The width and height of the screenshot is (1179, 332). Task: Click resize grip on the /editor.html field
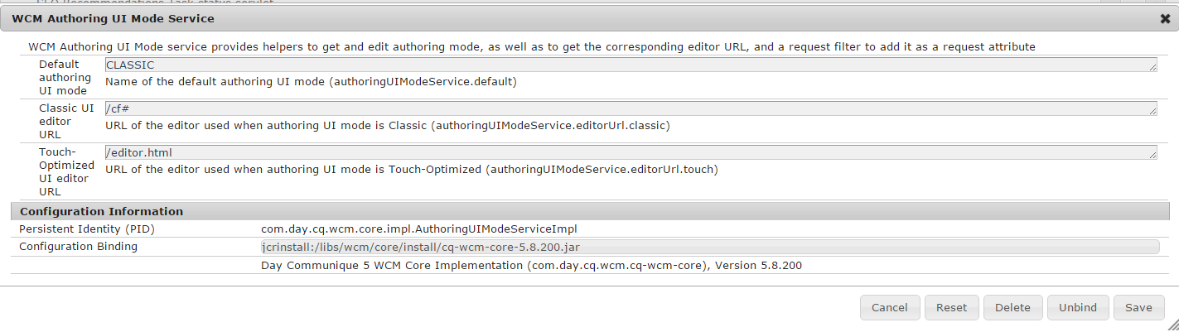pyautogui.click(x=1153, y=156)
